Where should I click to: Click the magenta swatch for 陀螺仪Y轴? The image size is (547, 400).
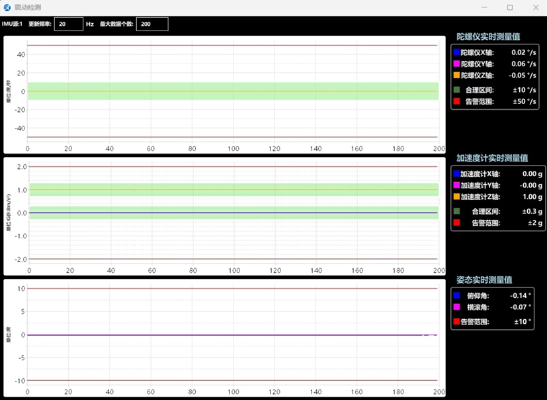coord(456,64)
